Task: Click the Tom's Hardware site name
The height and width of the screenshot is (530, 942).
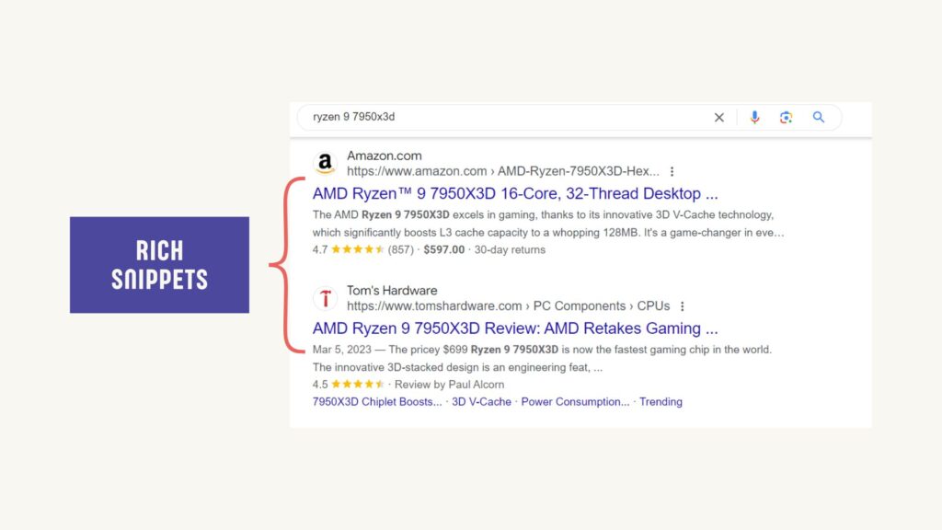Action: pyautogui.click(x=392, y=290)
